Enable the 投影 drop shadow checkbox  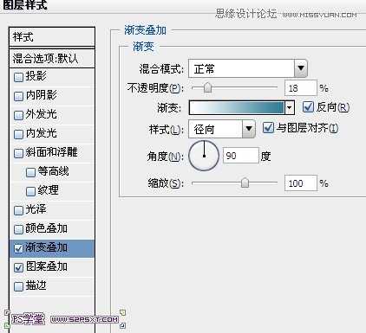click(x=18, y=77)
